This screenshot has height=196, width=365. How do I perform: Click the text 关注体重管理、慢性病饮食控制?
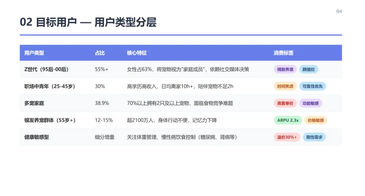pyautogui.click(x=161, y=137)
